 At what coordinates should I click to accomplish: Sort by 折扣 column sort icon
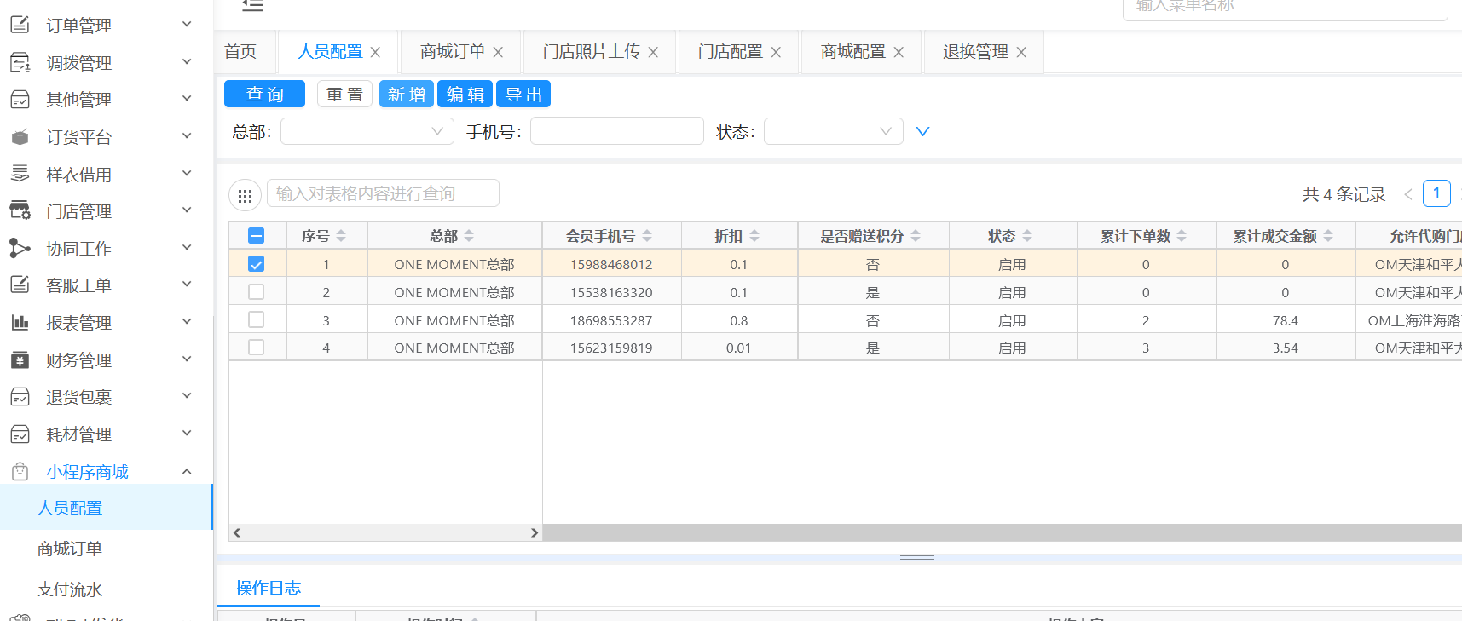pyautogui.click(x=754, y=236)
